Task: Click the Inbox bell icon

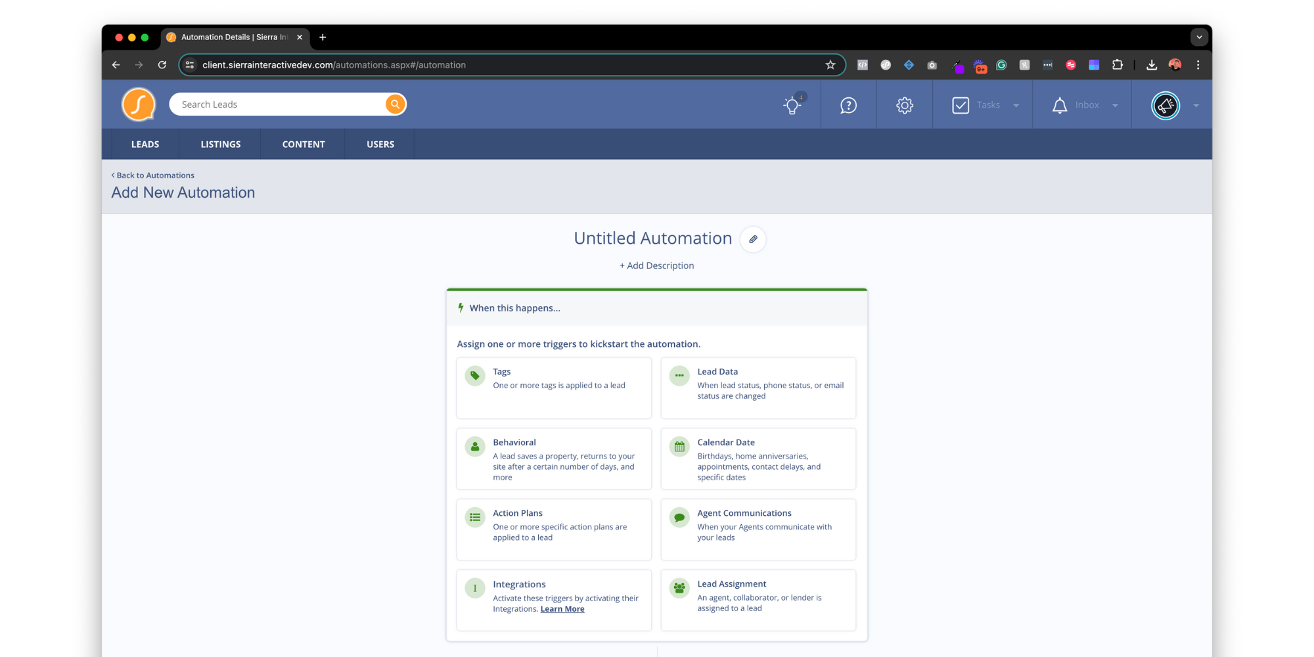Action: point(1059,104)
